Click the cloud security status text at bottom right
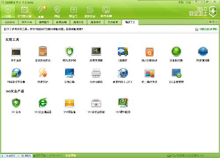Image resolution: width=220 pixels, height=158 pixels. (x=187, y=155)
